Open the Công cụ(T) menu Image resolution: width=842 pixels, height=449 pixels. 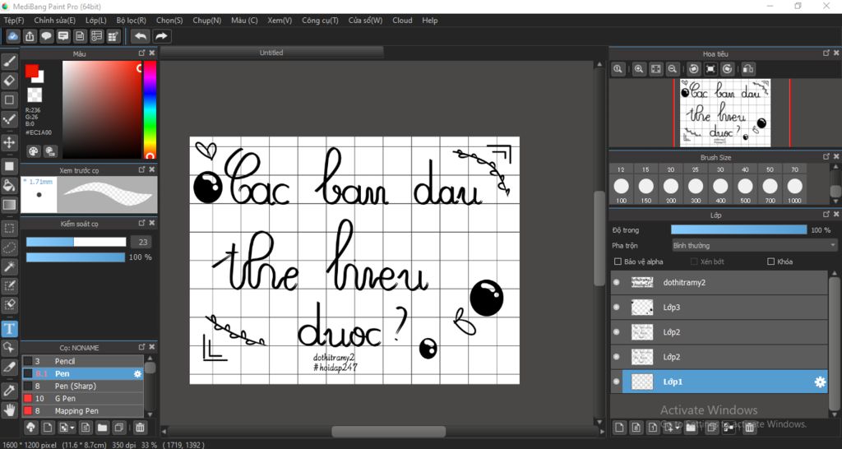[320, 21]
